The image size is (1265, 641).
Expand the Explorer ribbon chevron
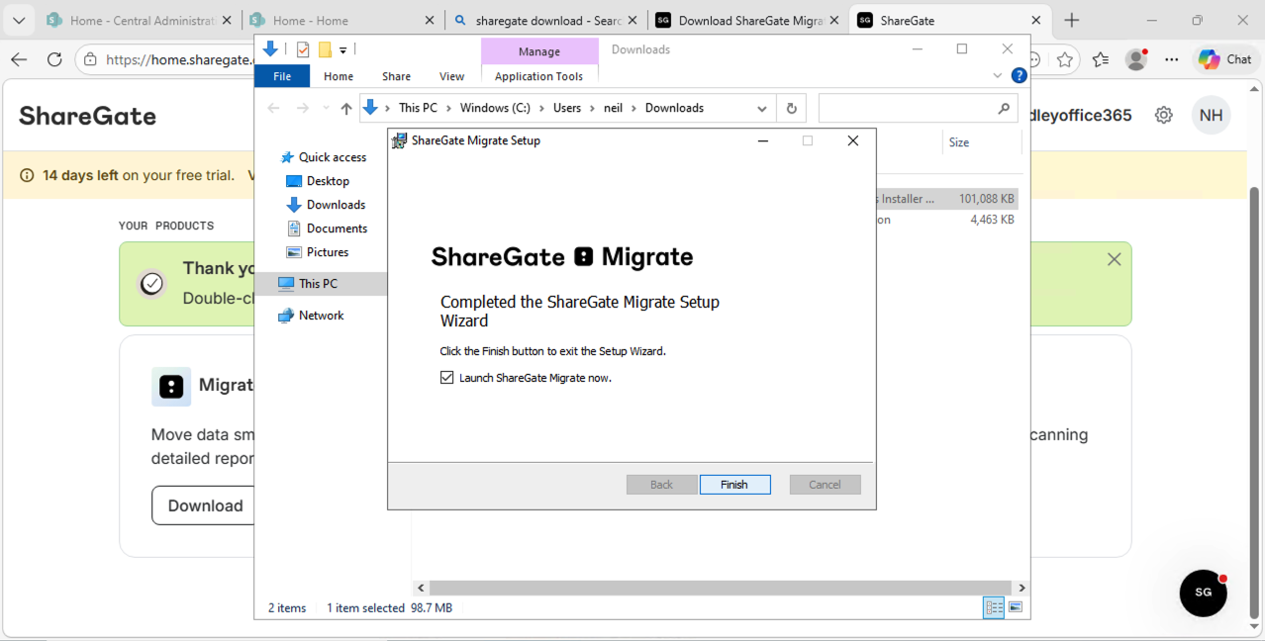(x=998, y=75)
